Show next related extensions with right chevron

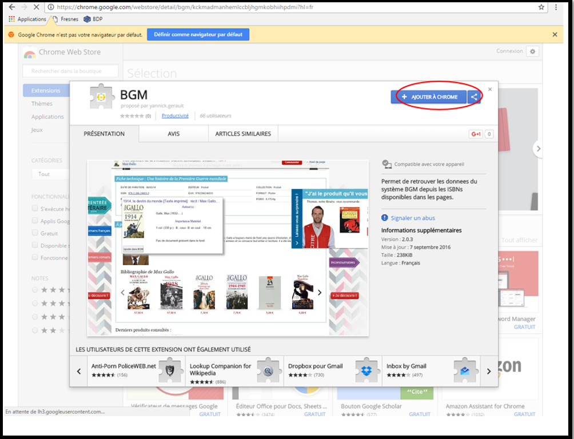pyautogui.click(x=489, y=372)
